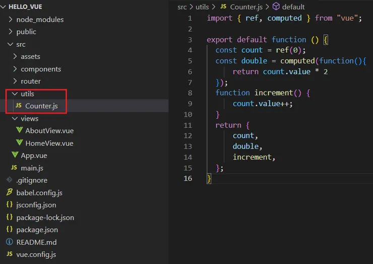Click the cube symbol icon in breadcrumb
Image resolution: width=373 pixels, height=264 pixels.
tap(276, 7)
